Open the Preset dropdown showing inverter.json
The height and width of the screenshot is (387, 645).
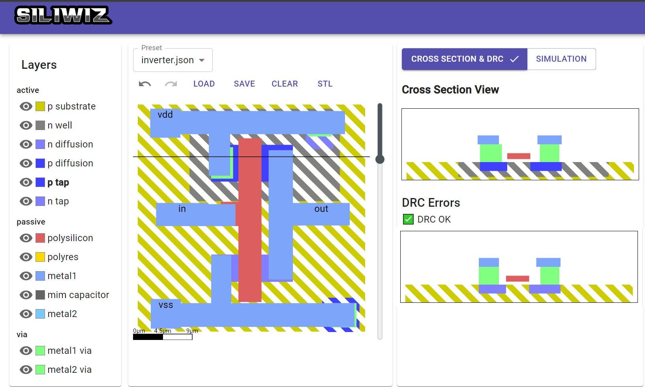(x=172, y=60)
